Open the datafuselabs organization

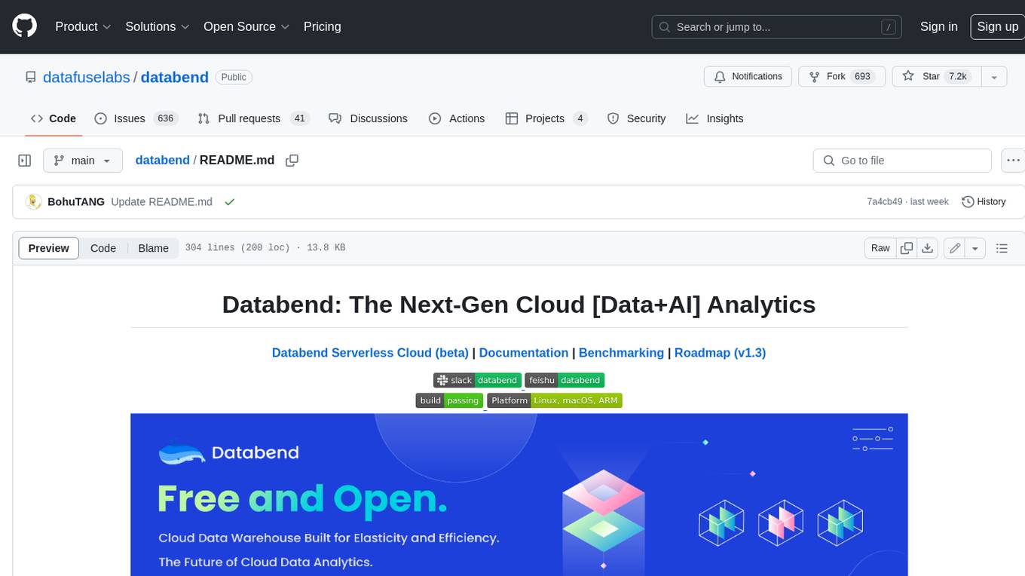point(87,77)
